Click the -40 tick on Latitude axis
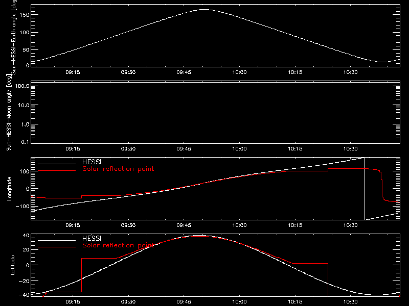 [x=24, y=295]
